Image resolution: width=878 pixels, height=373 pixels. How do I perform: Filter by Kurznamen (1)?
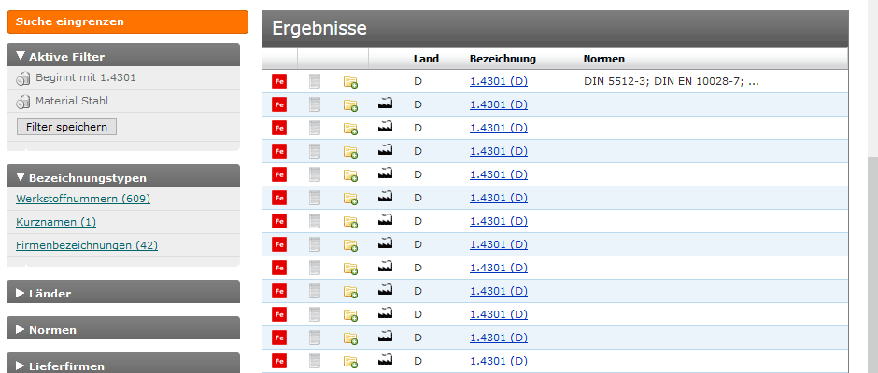(56, 222)
